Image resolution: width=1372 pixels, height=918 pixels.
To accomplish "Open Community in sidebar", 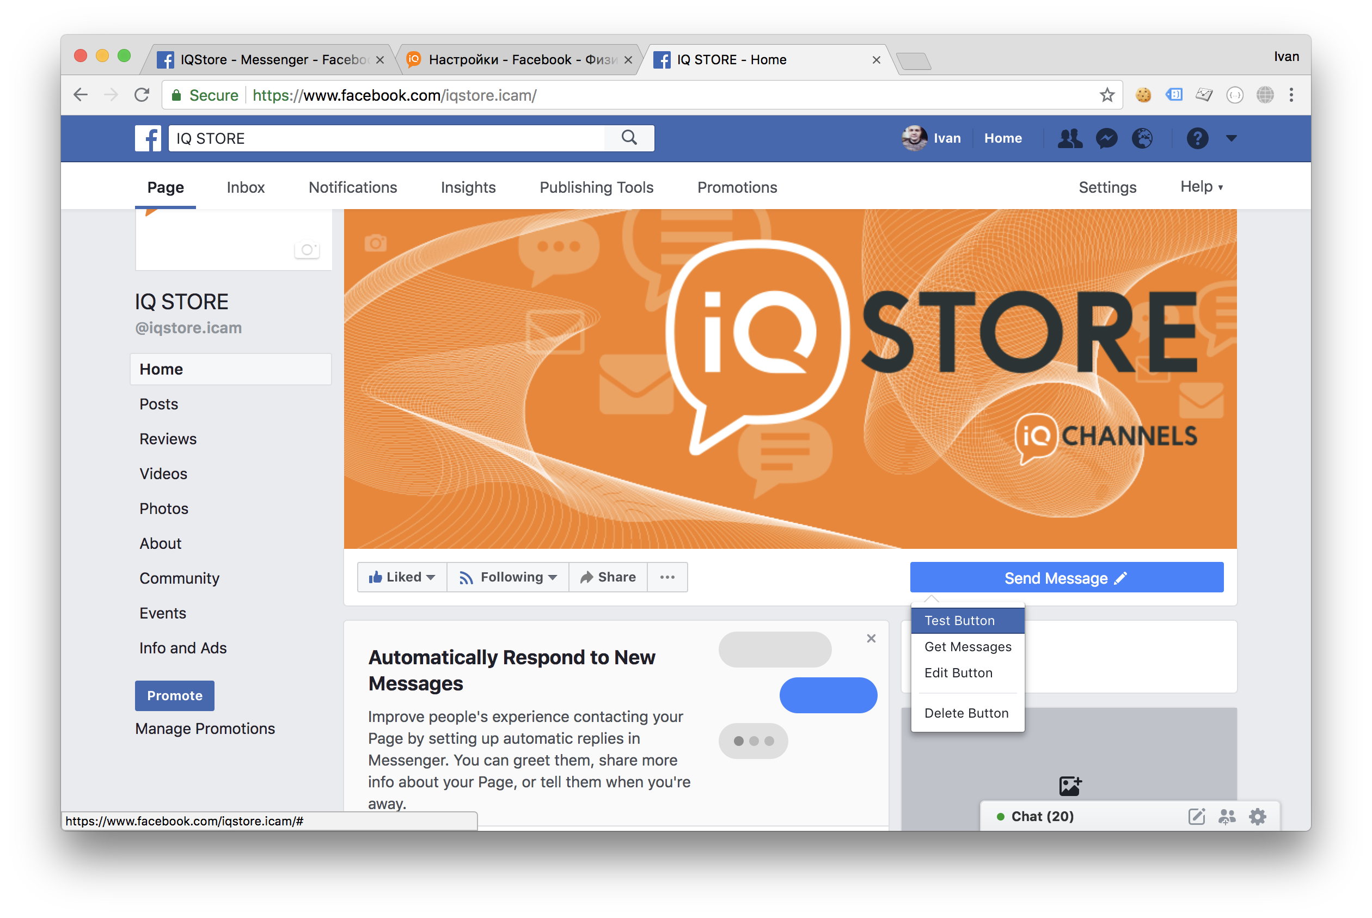I will [179, 578].
